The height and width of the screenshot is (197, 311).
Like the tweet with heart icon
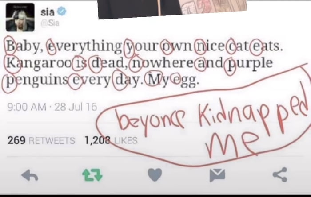[x=155, y=174]
